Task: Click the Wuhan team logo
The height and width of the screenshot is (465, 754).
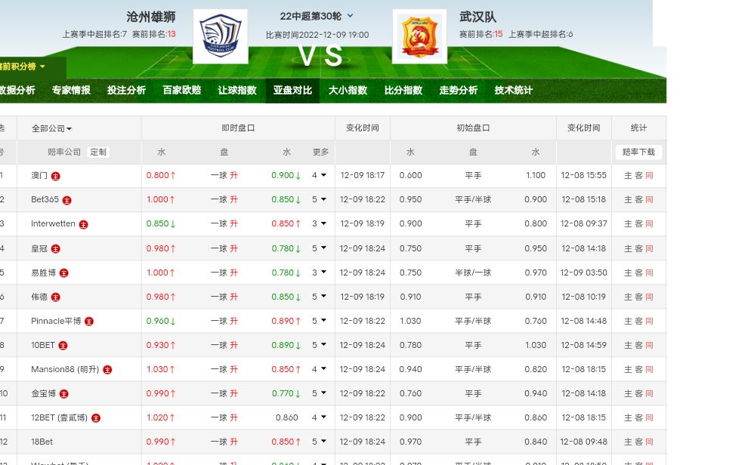Action: coord(419,36)
